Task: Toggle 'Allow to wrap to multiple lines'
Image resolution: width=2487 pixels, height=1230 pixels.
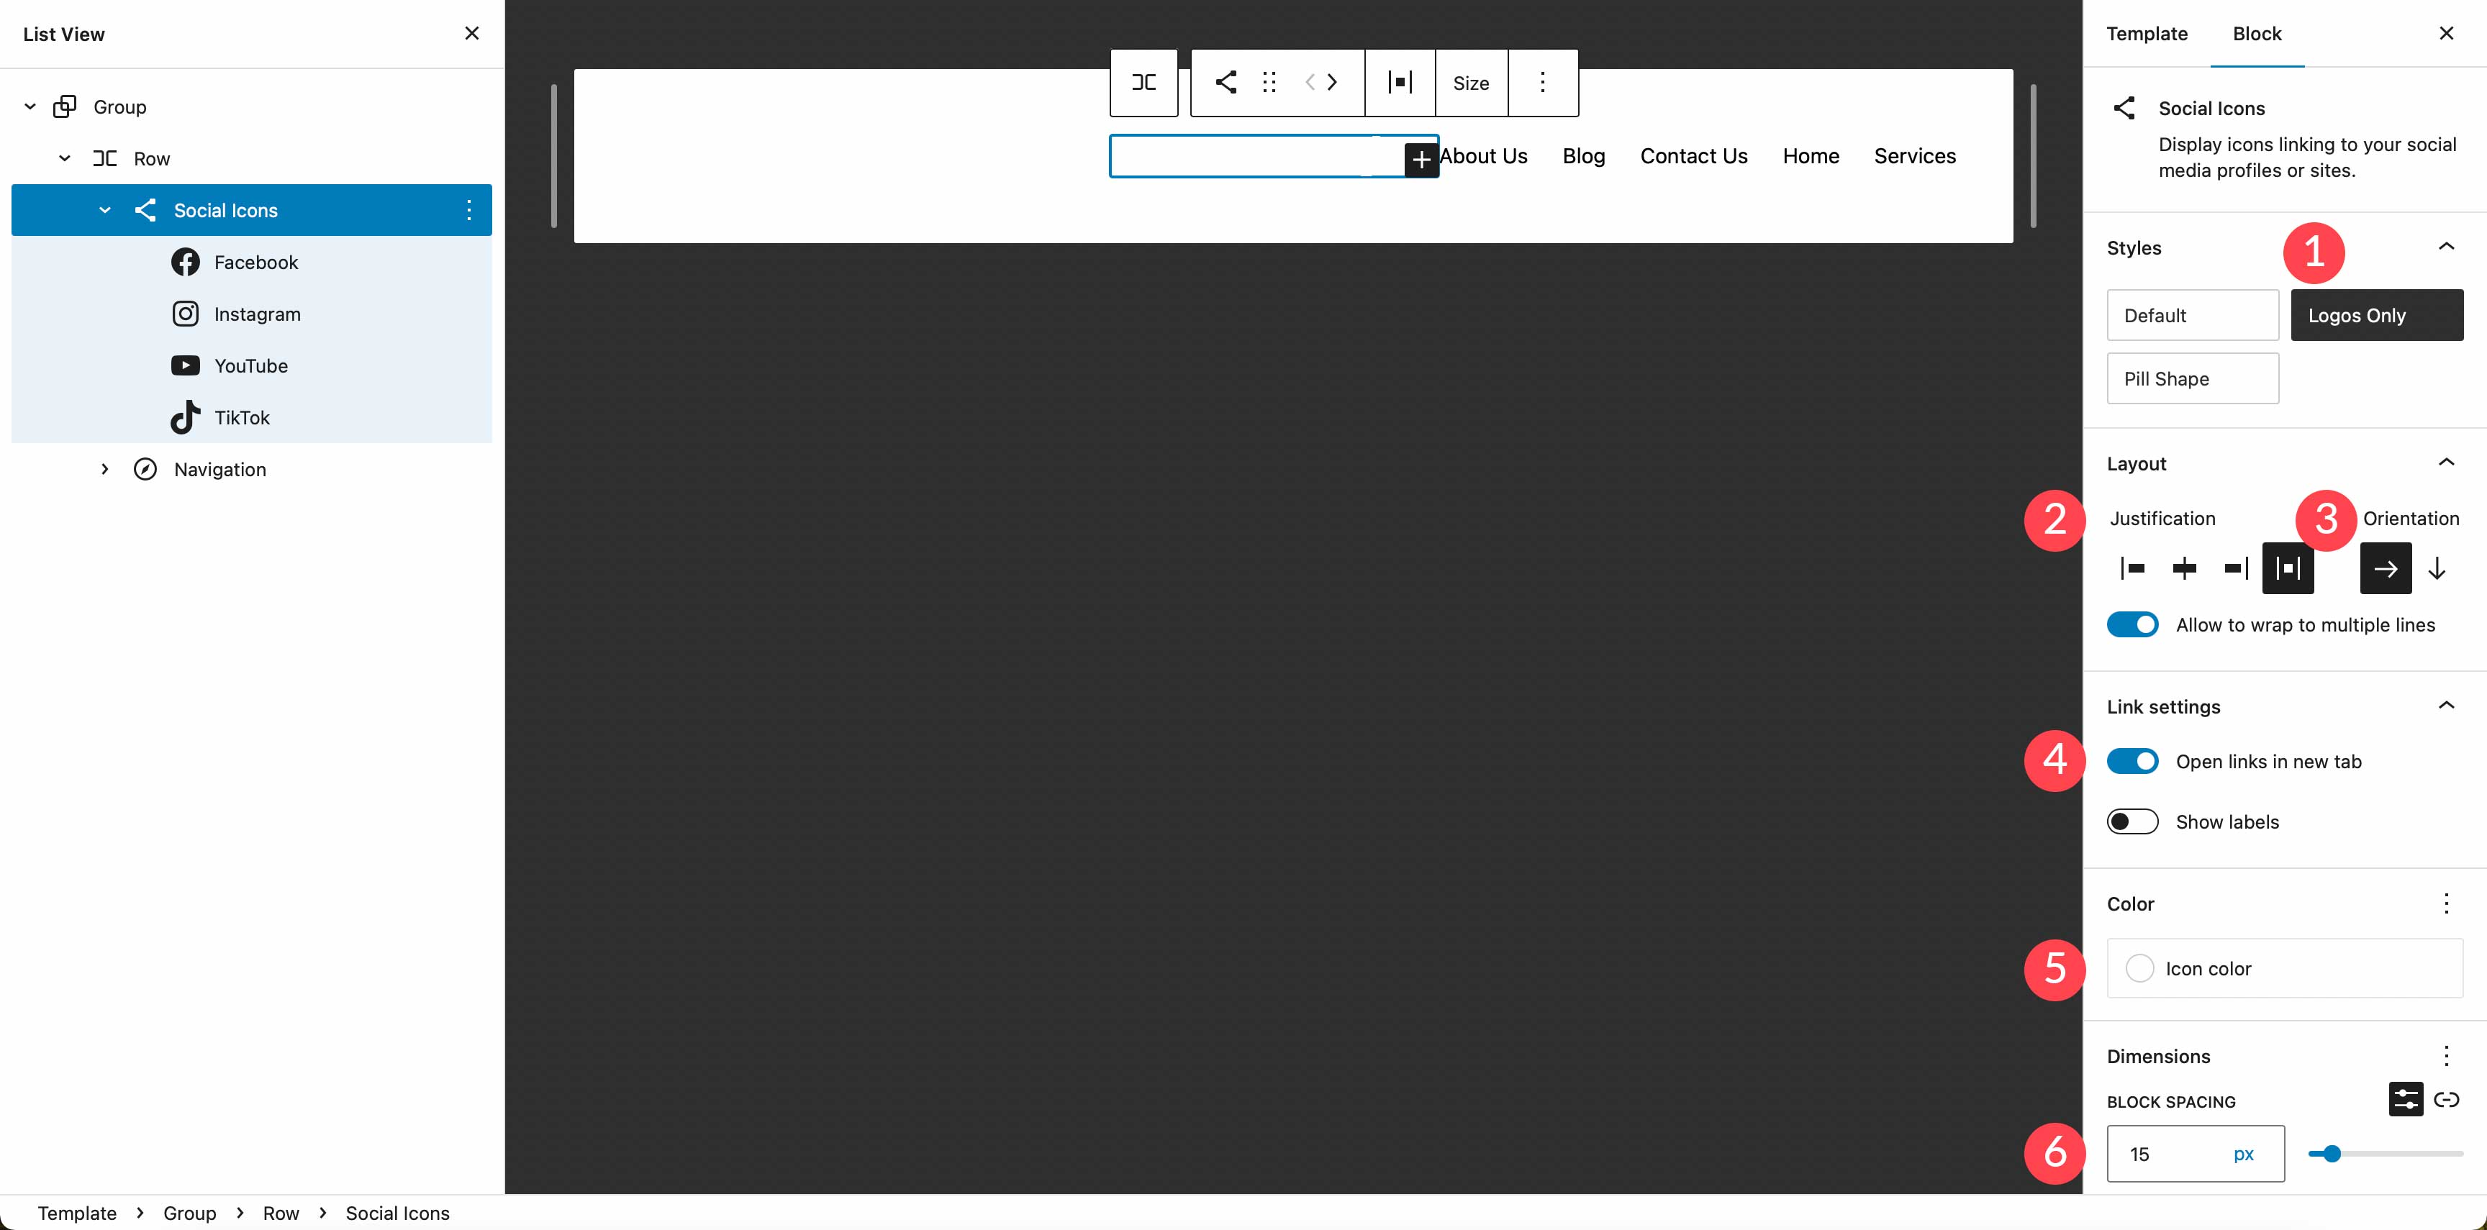Action: point(2133,623)
